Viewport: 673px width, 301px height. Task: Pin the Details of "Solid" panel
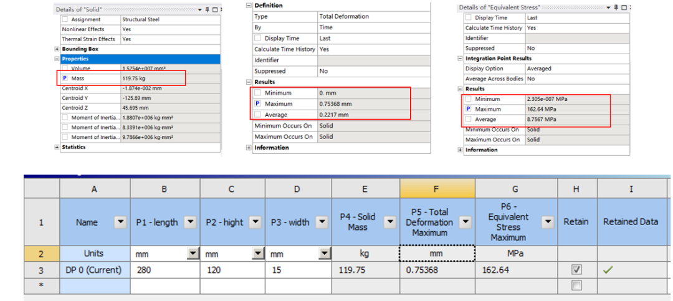coord(207,9)
